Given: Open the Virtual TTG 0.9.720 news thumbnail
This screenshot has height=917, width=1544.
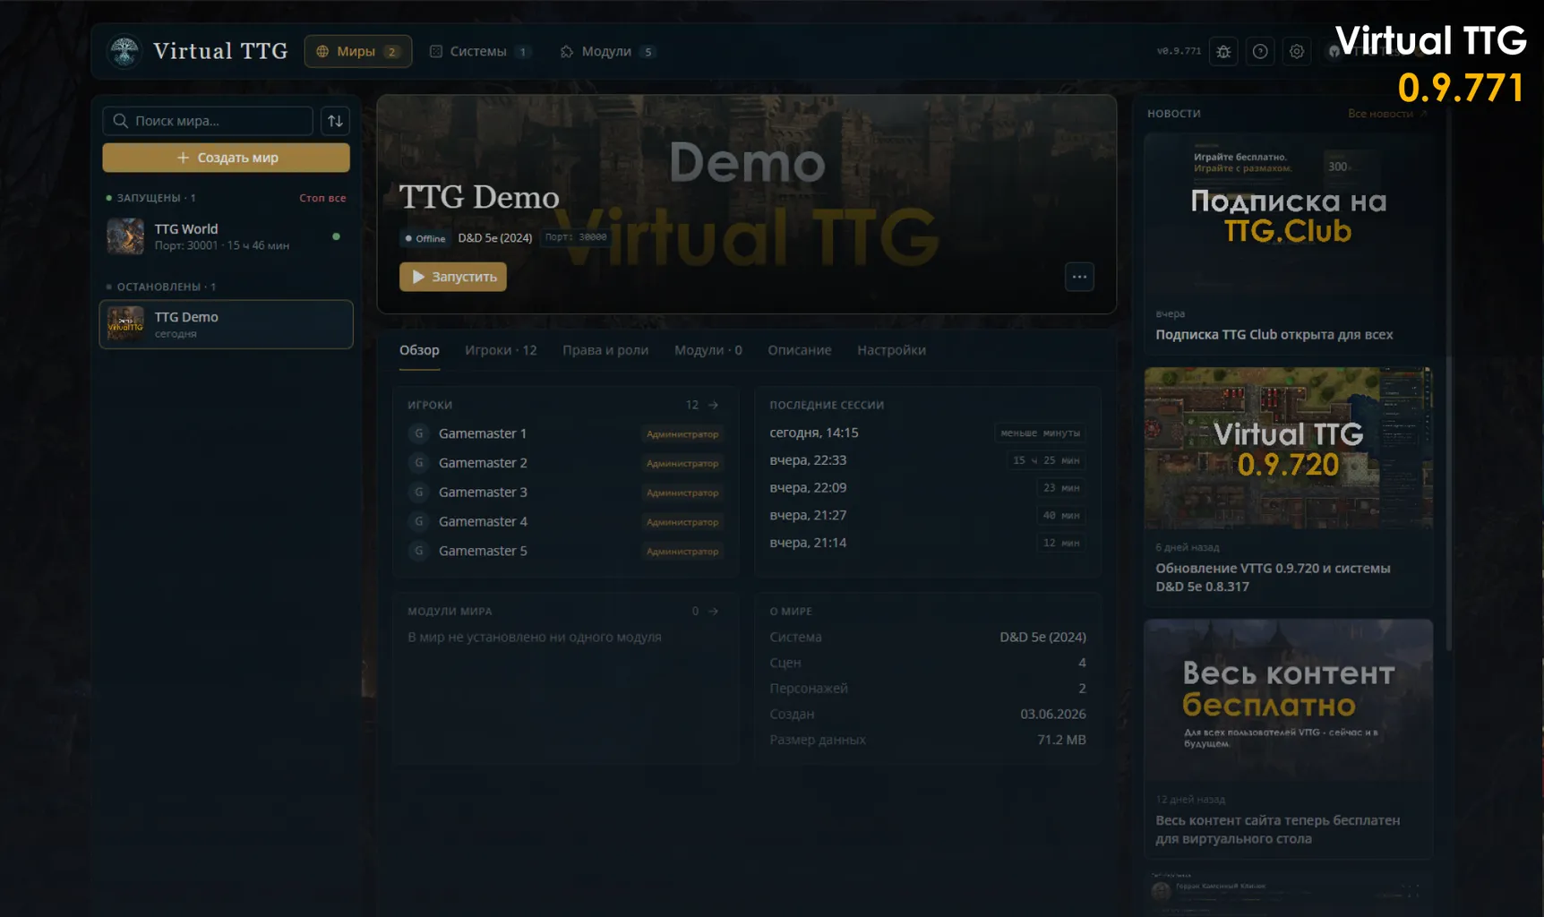Looking at the screenshot, I should (x=1288, y=448).
